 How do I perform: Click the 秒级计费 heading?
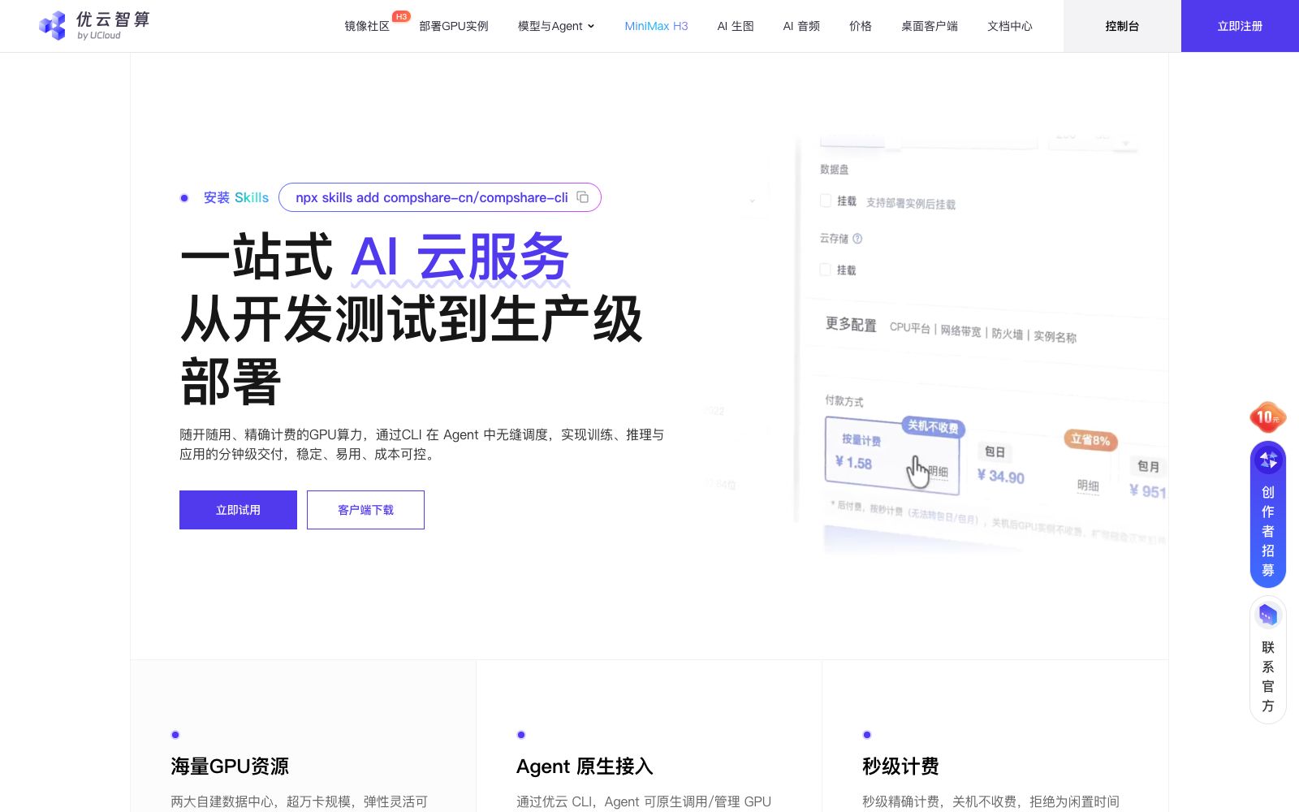point(900,766)
